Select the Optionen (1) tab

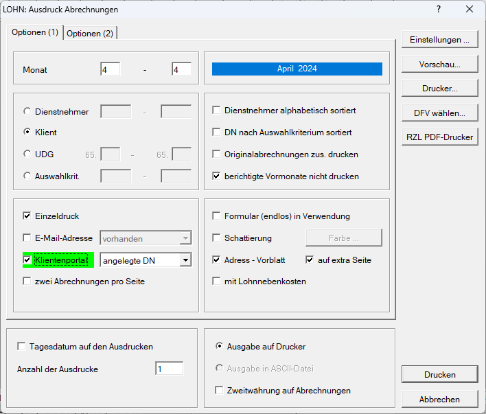[x=35, y=32]
